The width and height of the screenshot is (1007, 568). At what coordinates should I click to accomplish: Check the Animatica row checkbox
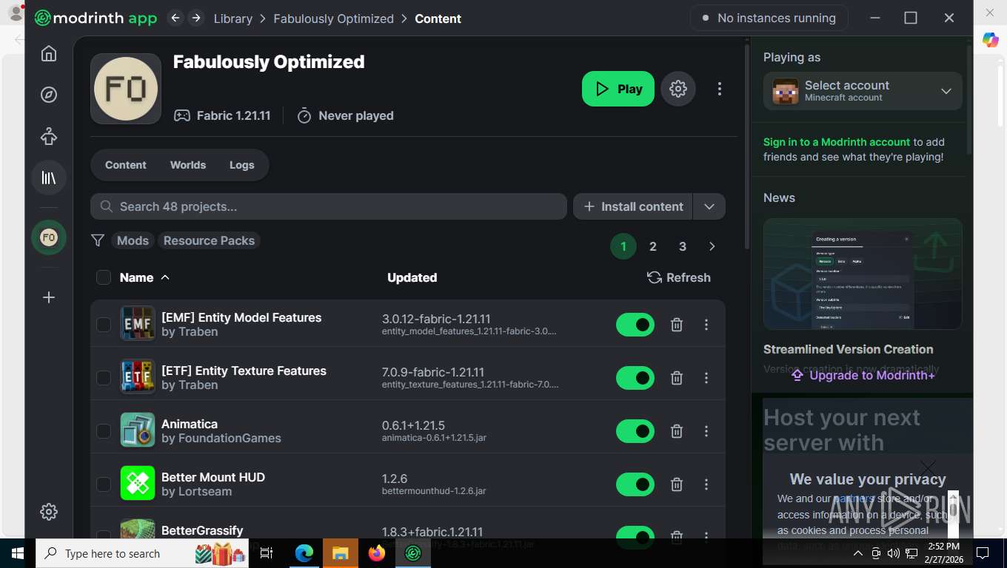pos(104,431)
